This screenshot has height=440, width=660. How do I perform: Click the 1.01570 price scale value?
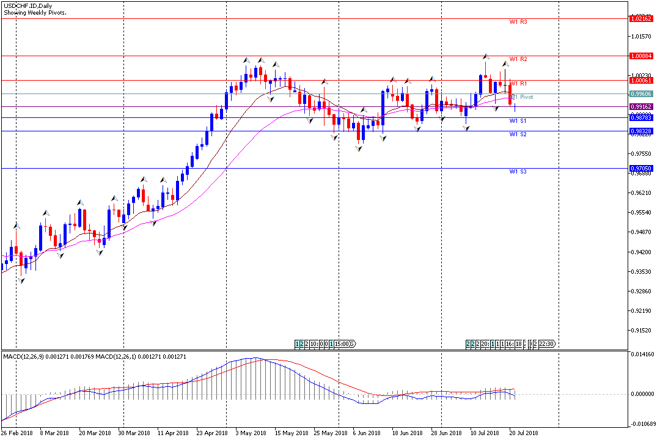click(x=641, y=37)
